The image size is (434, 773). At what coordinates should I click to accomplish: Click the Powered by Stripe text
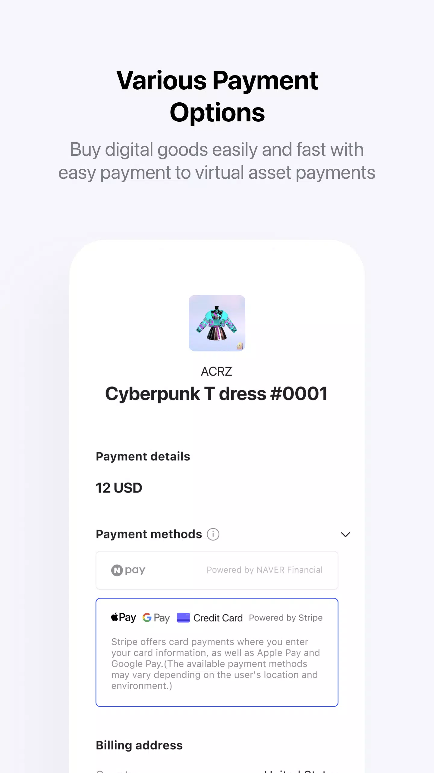[286, 618]
